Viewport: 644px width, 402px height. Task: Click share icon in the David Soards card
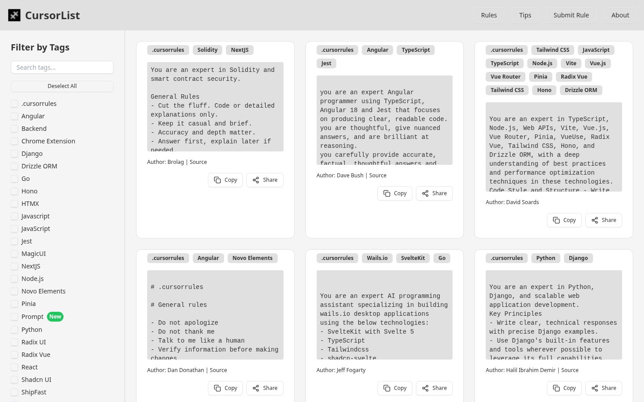pos(595,220)
